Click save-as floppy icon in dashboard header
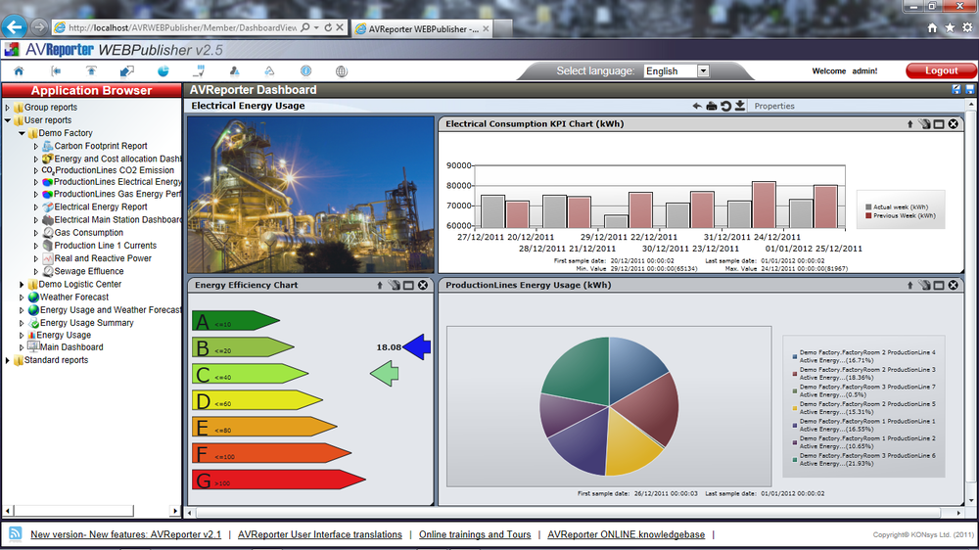979x550 pixels. (956, 90)
